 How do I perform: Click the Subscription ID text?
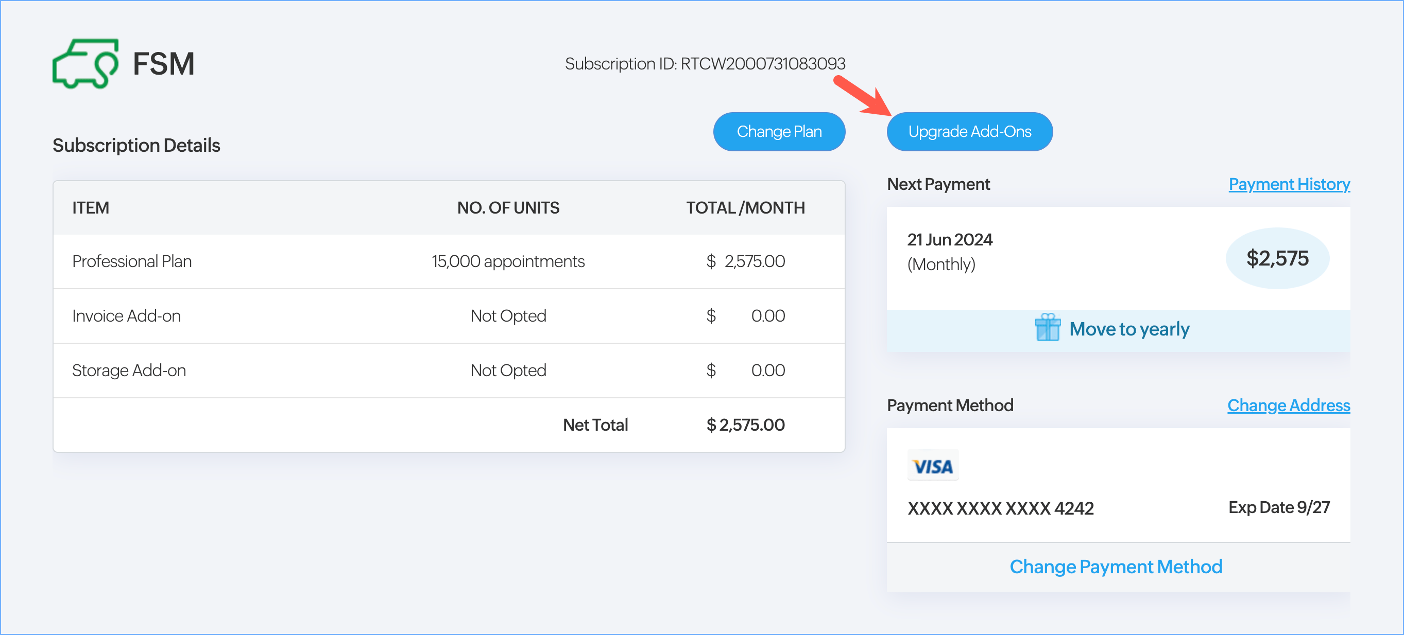[705, 64]
